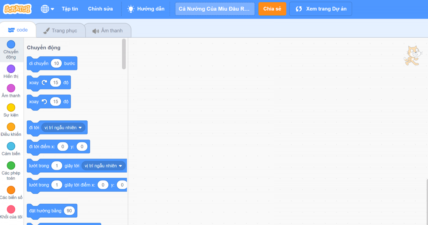Image resolution: width=428 pixels, height=225 pixels.
Task: Expand dropdown in lướt trong giây tới block
Action: pos(121,166)
